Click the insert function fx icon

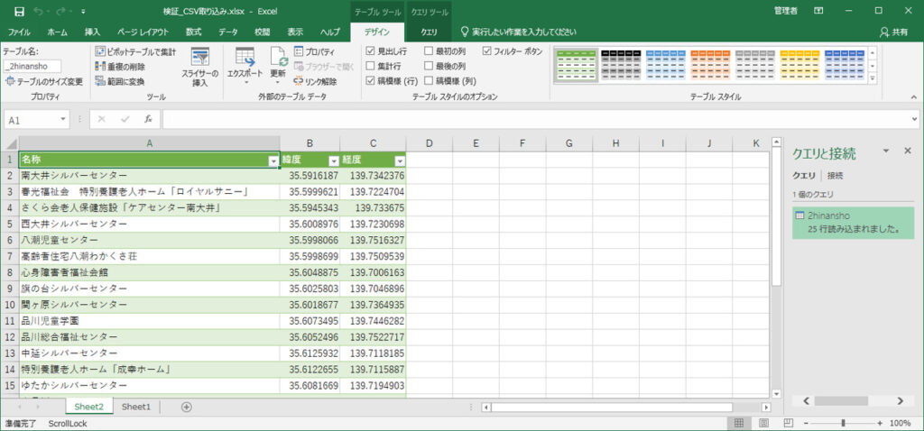[x=149, y=119]
